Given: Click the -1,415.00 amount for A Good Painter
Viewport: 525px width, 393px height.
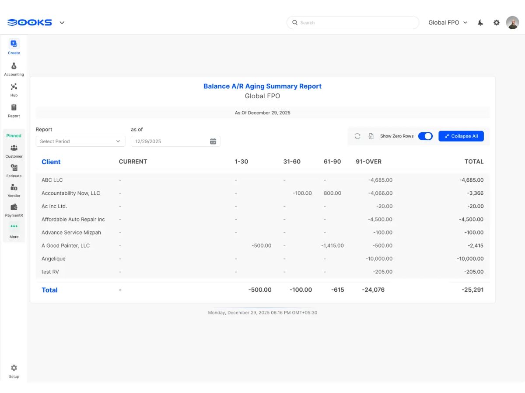Looking at the screenshot, I should coord(332,245).
